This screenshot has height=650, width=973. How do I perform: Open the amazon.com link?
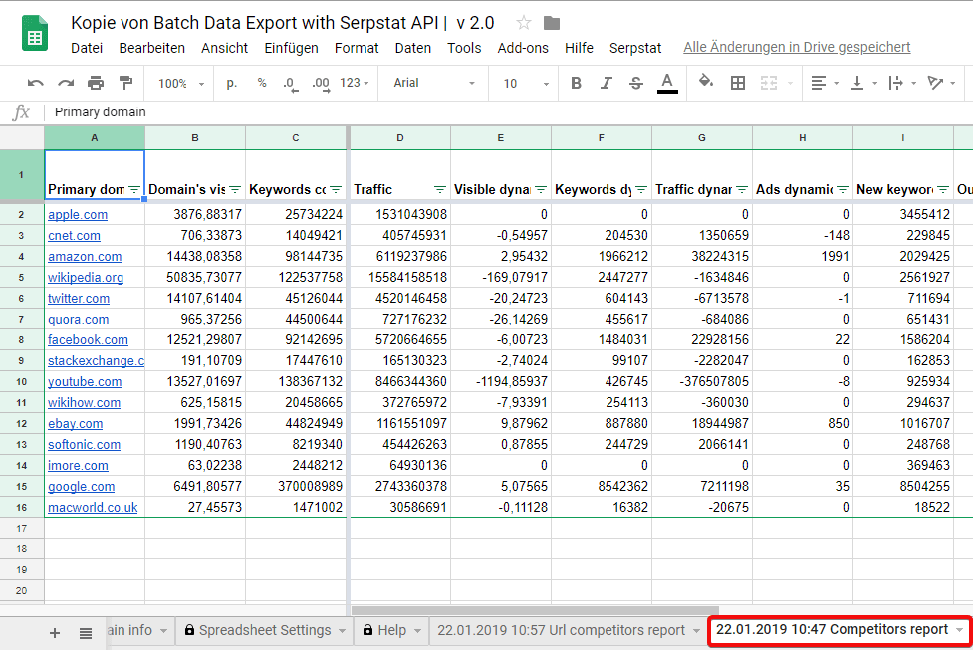(85, 256)
